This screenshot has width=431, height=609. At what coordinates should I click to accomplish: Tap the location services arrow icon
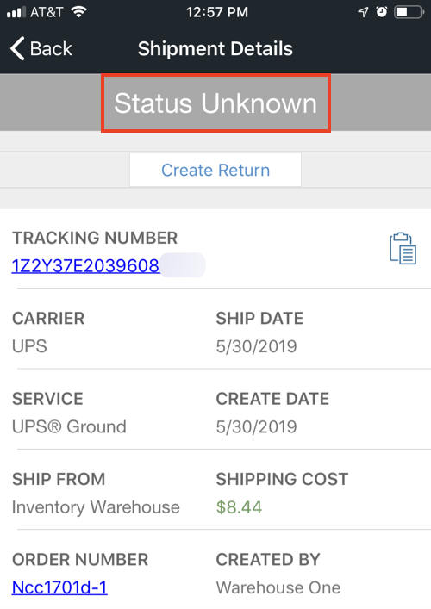[x=363, y=12]
